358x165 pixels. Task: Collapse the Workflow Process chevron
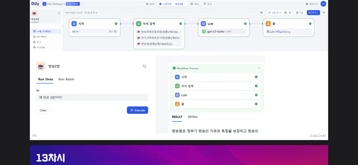[259, 68]
